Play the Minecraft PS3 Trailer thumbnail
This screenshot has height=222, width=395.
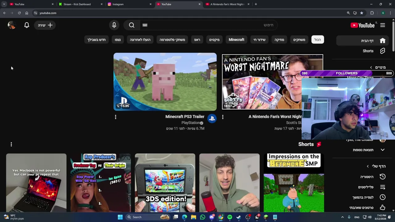tap(165, 82)
